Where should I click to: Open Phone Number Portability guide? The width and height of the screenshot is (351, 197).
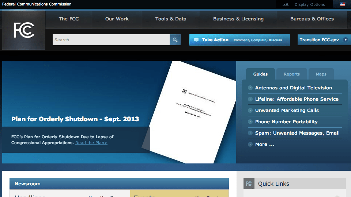[x=286, y=122]
